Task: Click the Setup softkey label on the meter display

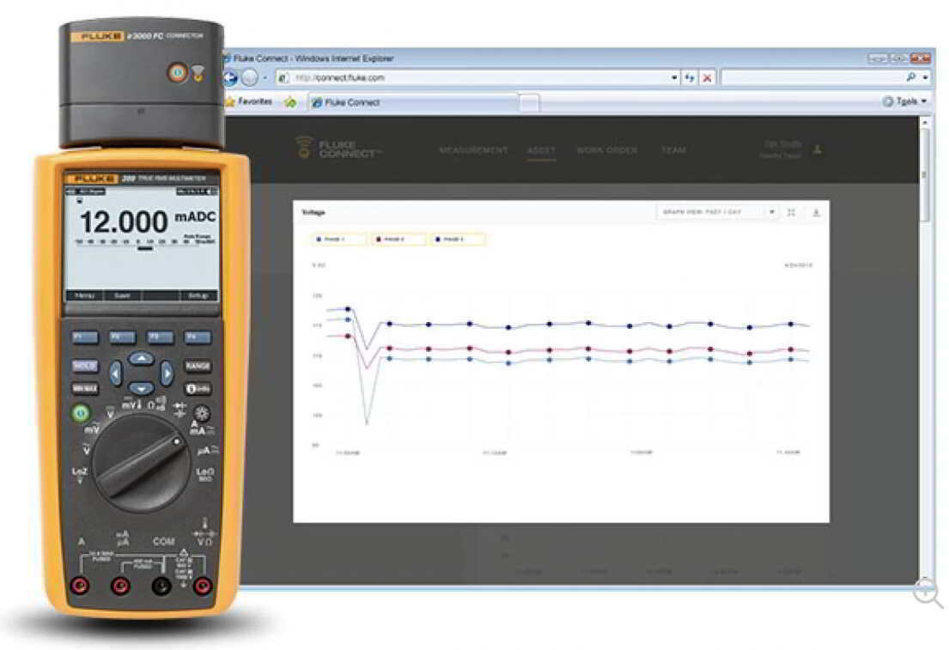Action: [x=198, y=296]
